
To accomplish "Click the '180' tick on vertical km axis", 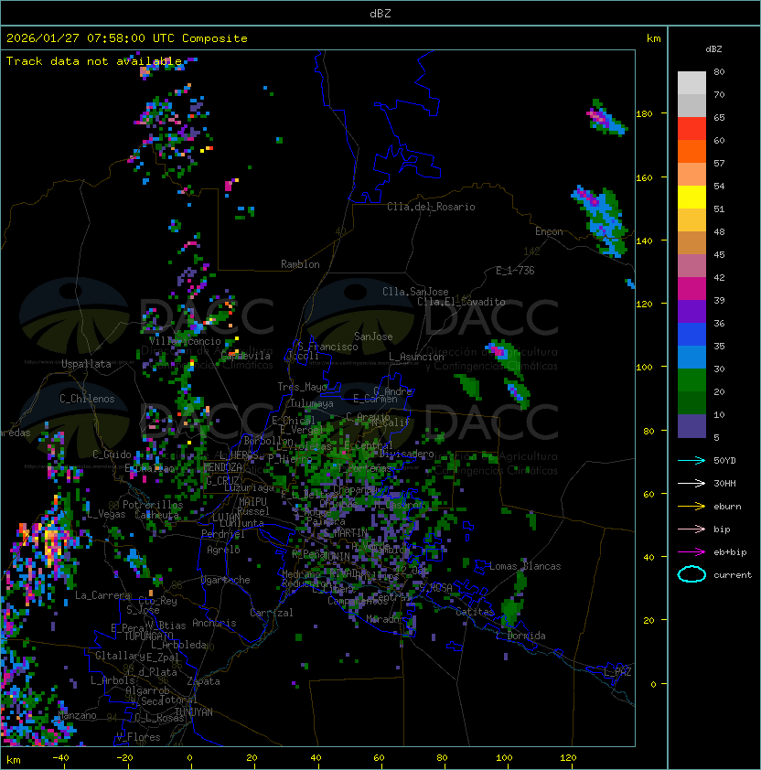I will tap(644, 113).
